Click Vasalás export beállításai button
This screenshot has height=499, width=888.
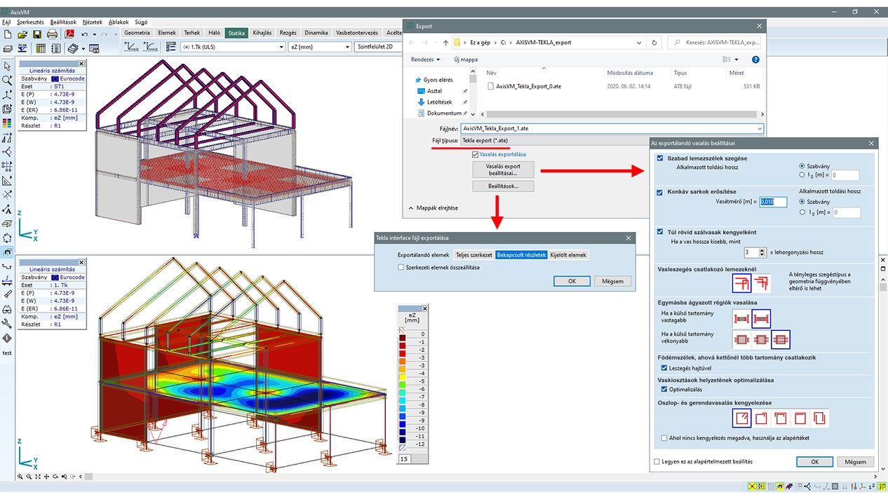(x=503, y=170)
